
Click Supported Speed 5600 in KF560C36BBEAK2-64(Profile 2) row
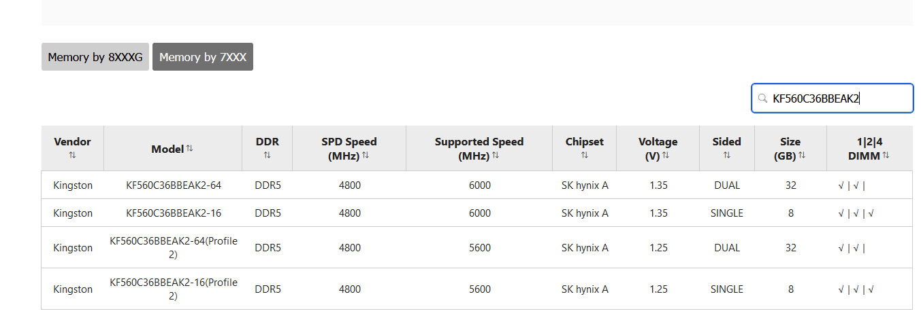(x=480, y=248)
